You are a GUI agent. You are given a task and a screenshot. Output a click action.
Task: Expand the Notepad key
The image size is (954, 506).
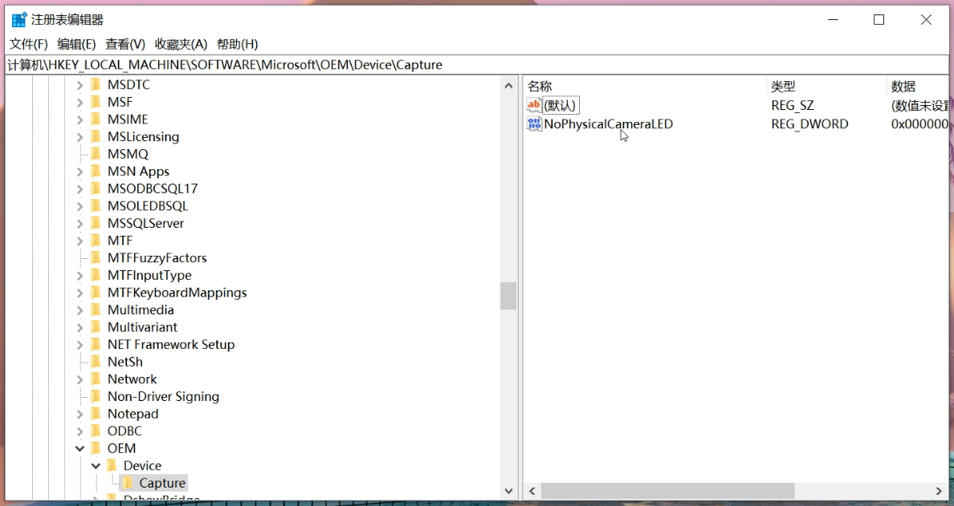79,414
